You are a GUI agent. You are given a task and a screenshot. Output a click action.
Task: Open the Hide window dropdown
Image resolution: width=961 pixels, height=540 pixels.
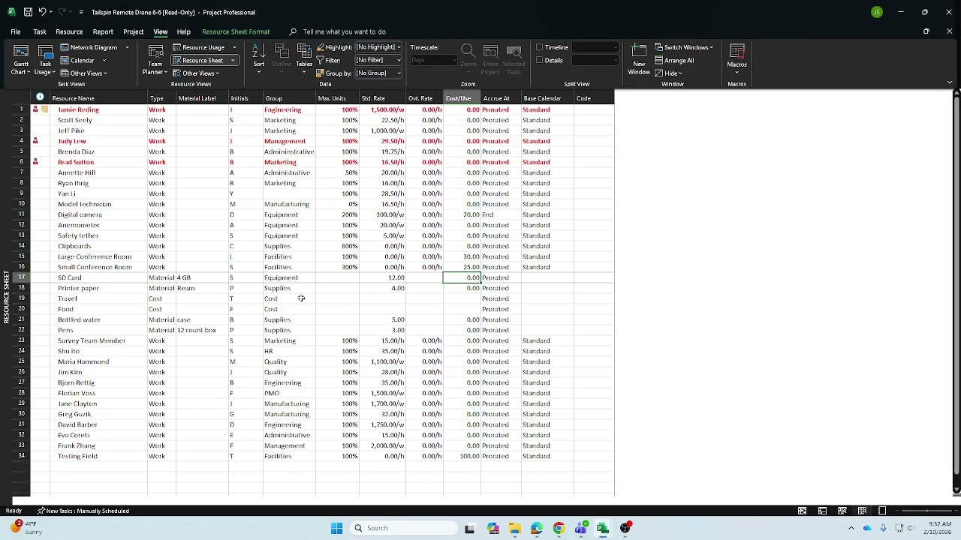point(667,73)
